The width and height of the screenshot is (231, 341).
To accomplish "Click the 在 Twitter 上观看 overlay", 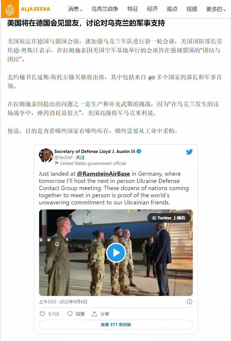I will [x=169, y=218].
